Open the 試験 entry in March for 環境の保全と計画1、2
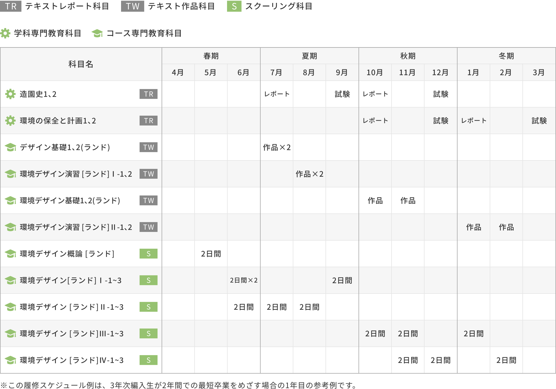Image resolution: width=556 pixels, height=389 pixels. coord(539,121)
